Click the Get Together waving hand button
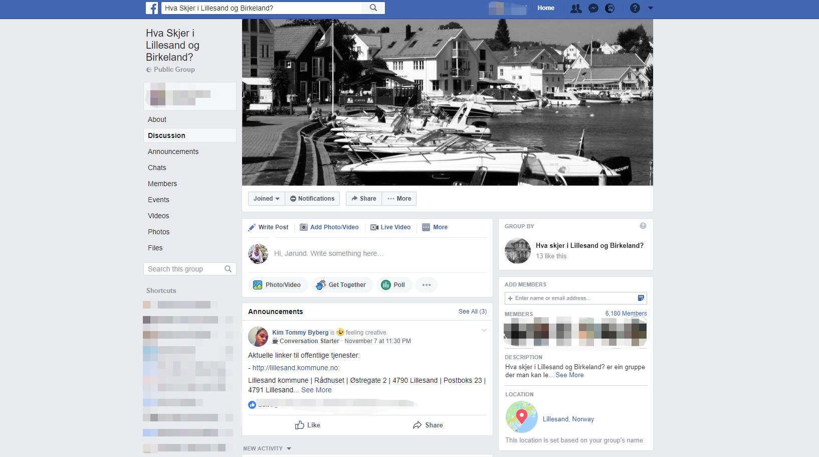 pos(341,285)
